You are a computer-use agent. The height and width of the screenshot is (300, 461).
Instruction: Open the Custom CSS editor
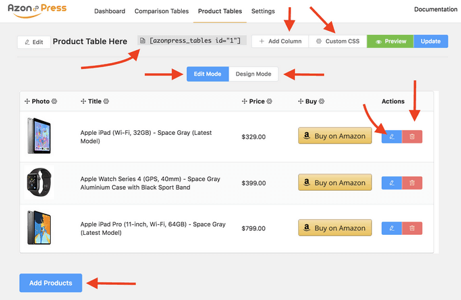[338, 41]
